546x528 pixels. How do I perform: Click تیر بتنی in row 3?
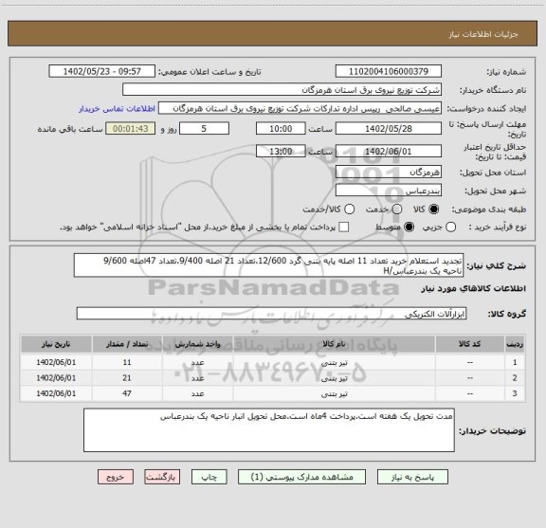334,394
